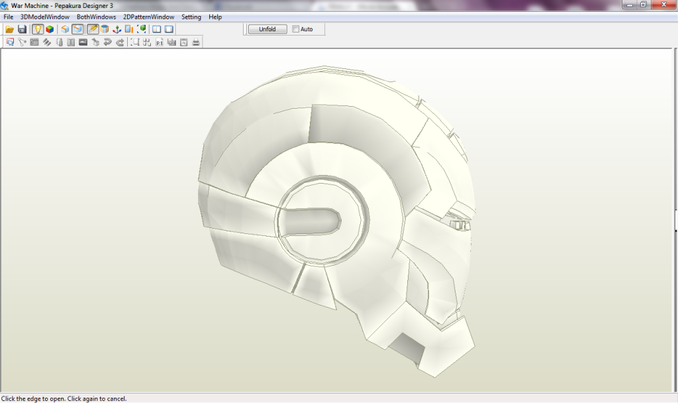
Task: Toggle the multicolored texture cube icon
Action: point(50,29)
